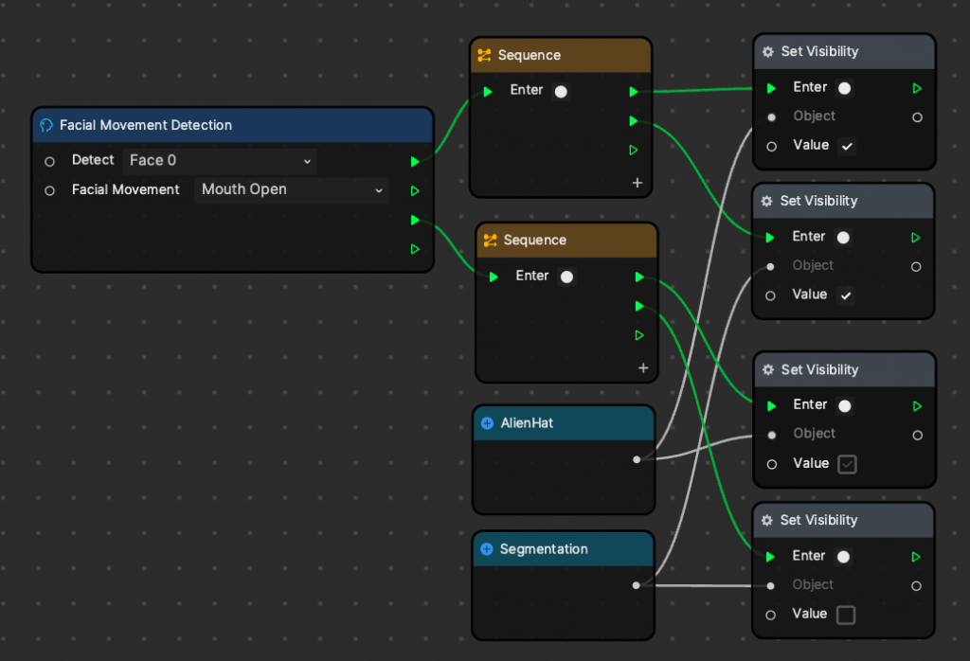Screen dimensions: 970x661
Task: Click the Object output port on top Set Visibility
Action: tap(917, 117)
